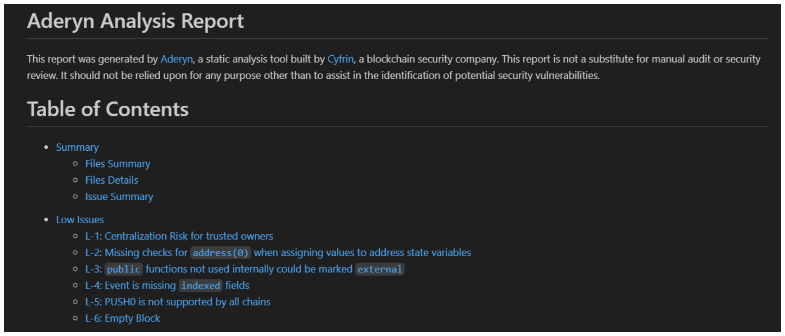Open L-1 Centralization Risk for trusted owners

pyautogui.click(x=179, y=236)
